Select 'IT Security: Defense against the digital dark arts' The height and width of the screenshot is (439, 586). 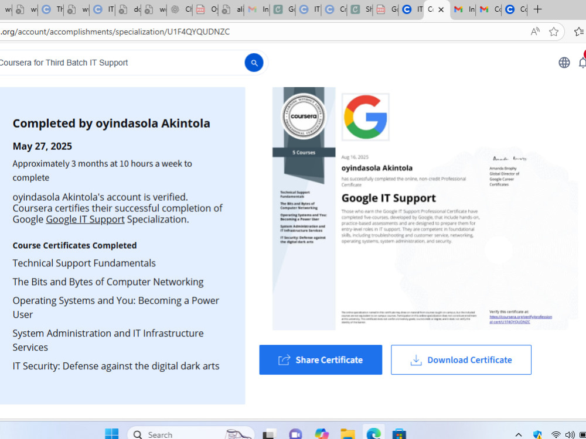coord(116,366)
